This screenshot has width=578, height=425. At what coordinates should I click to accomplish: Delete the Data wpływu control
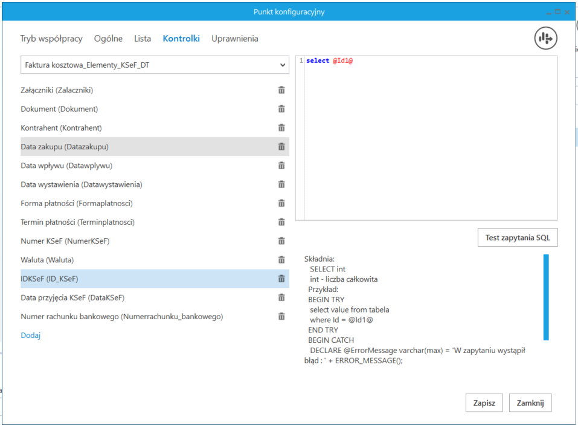281,166
